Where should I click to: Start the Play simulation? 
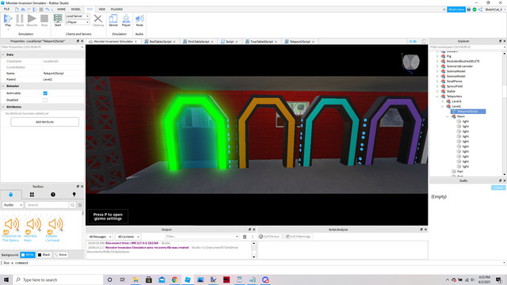coord(8,21)
